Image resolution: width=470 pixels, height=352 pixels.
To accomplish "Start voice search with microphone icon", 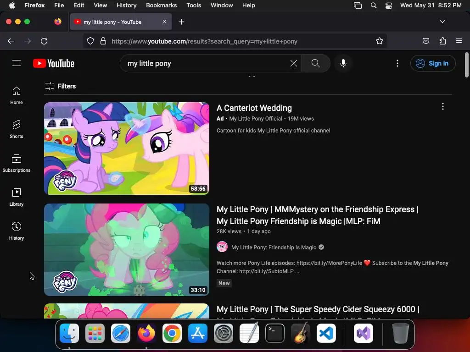I will [x=343, y=63].
